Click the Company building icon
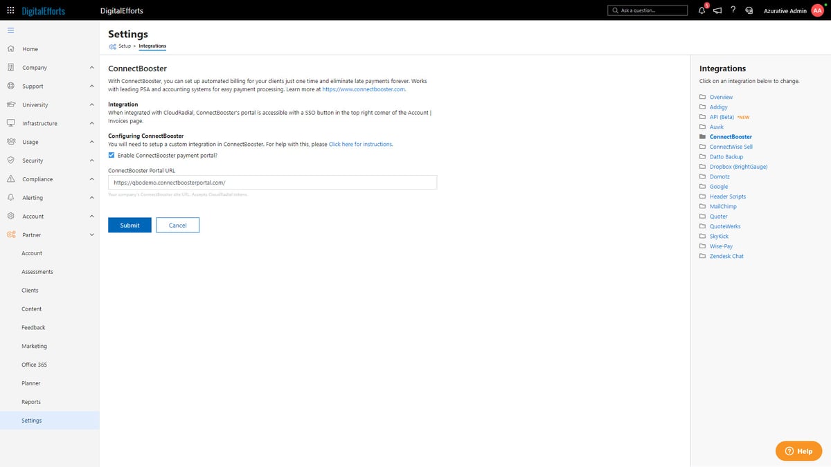The width and height of the screenshot is (831, 467). (10, 68)
